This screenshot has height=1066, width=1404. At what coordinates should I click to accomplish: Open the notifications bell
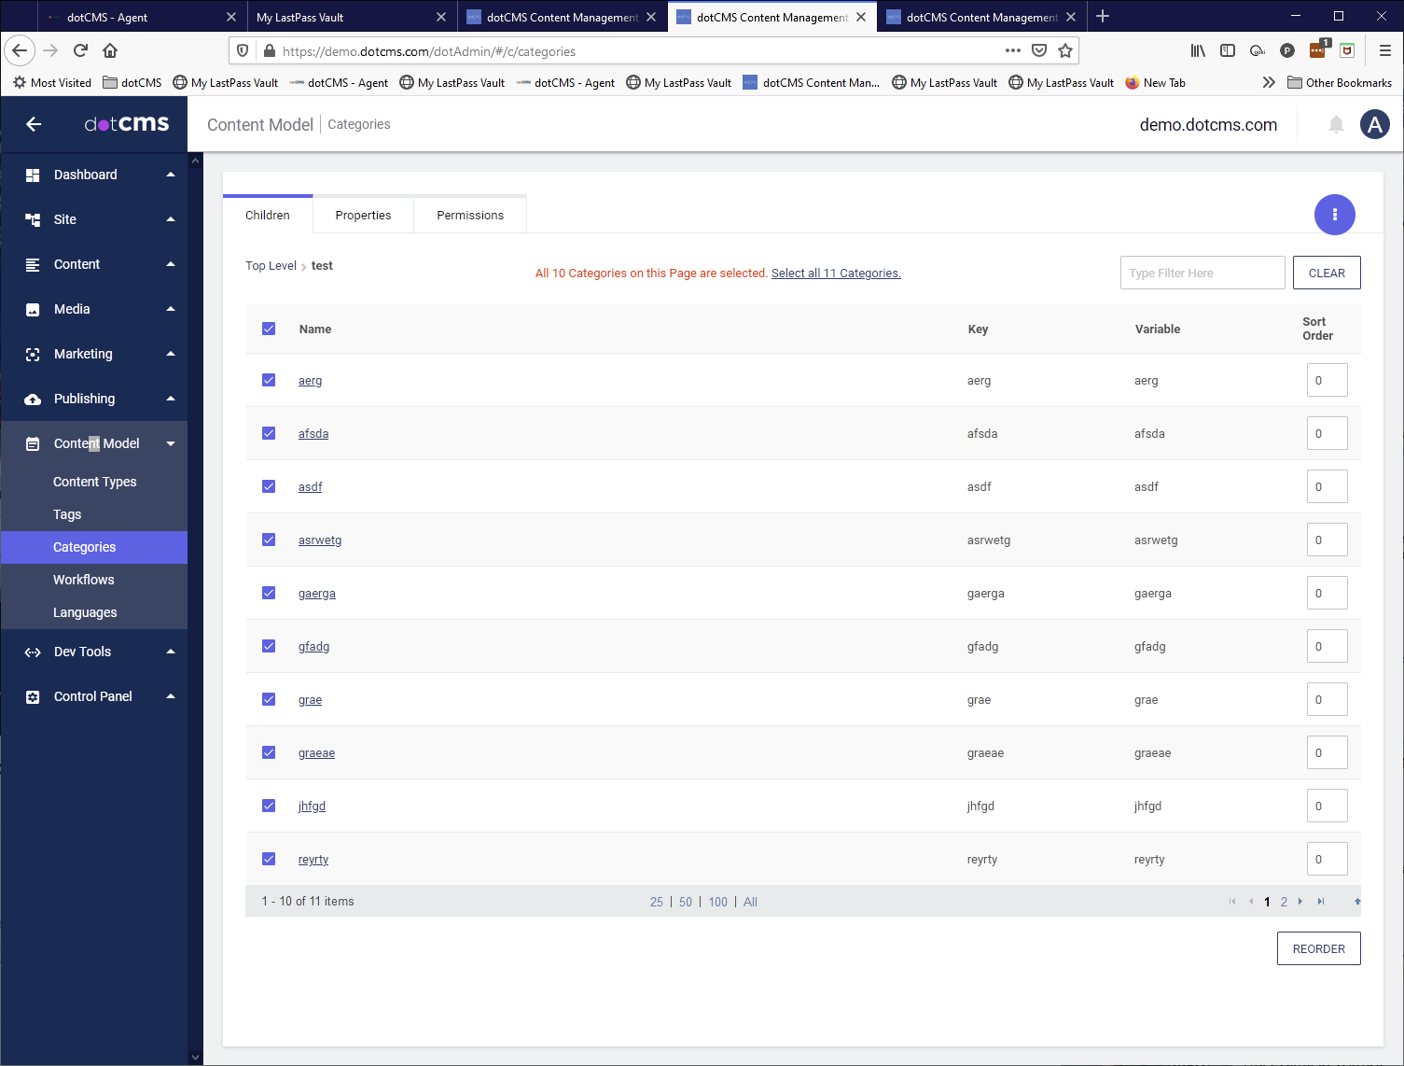click(x=1336, y=124)
